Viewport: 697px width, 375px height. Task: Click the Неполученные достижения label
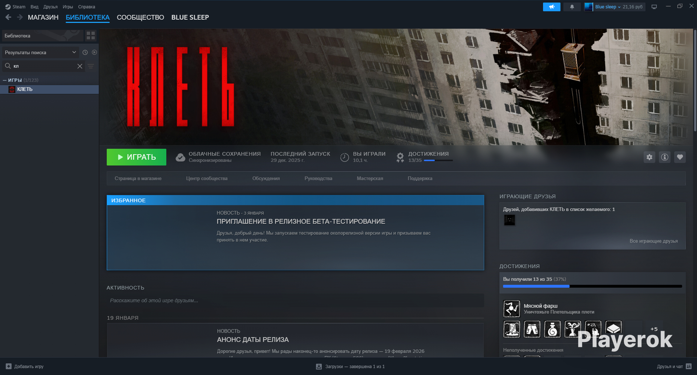point(533,350)
